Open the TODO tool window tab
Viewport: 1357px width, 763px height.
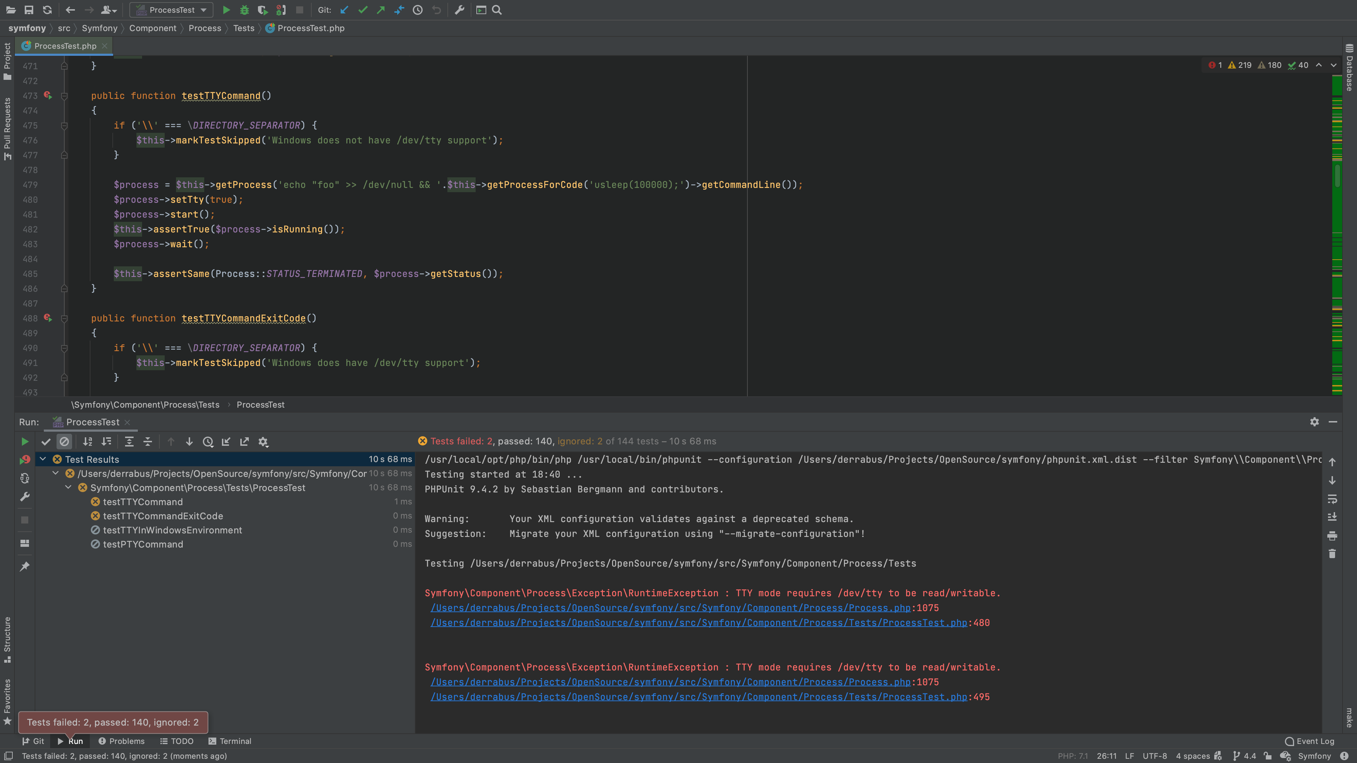tap(177, 741)
